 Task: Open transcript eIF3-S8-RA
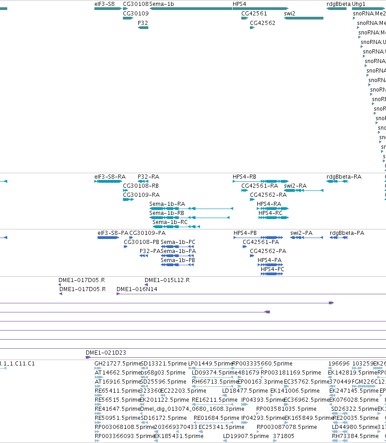108,181
